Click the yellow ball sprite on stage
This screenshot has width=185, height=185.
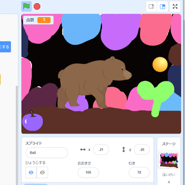coord(160,64)
